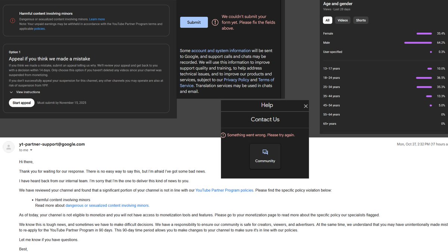Open the applicable policies link
This screenshot has width=448, height=252.
tap(40, 29)
